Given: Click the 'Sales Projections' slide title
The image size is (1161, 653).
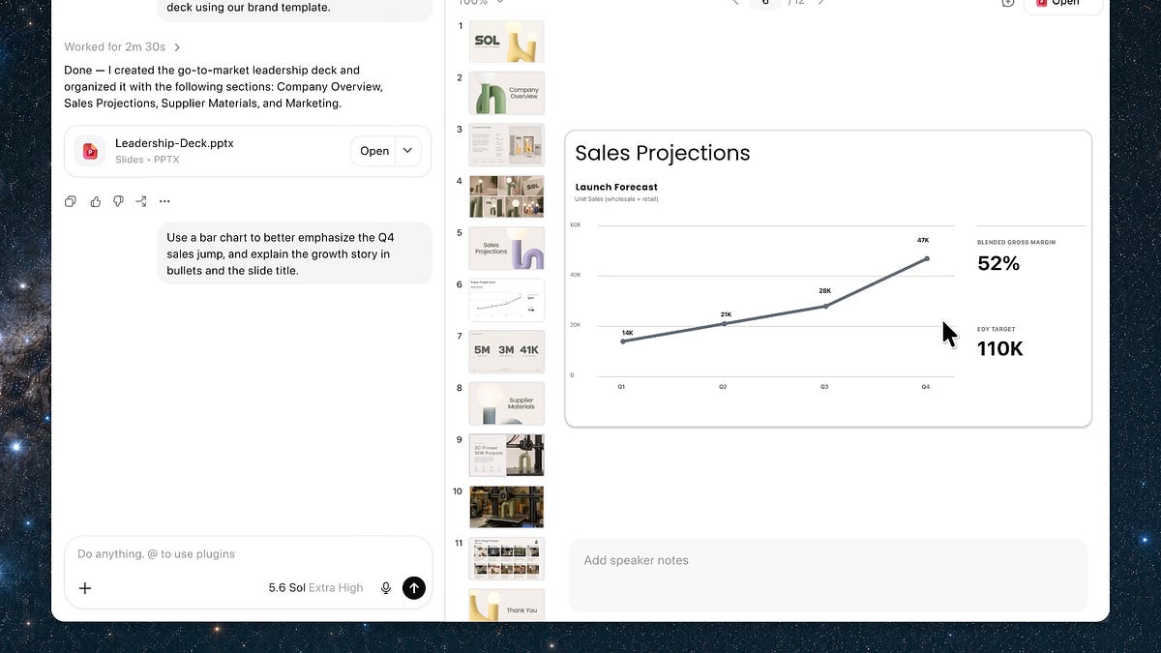Looking at the screenshot, I should point(663,153).
